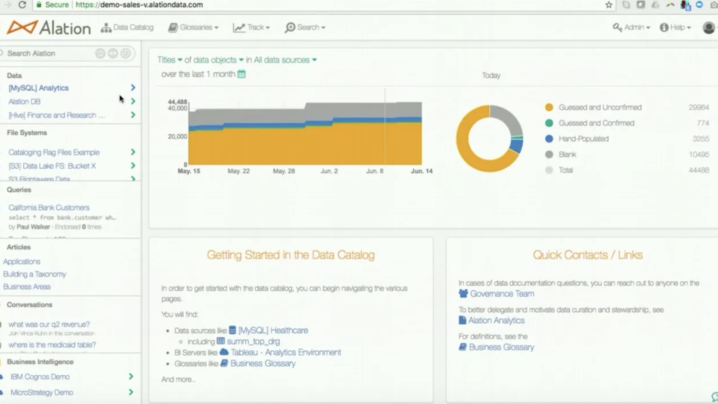Click the Tableau cloud icon

pos(224,352)
